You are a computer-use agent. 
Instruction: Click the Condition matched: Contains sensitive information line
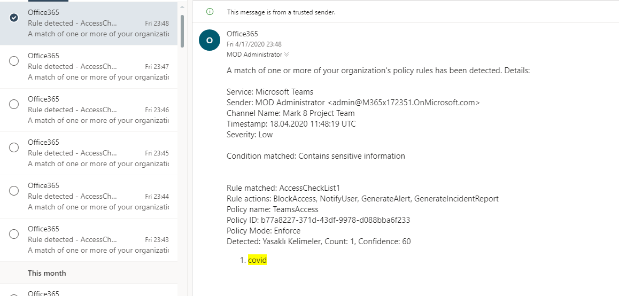point(316,156)
